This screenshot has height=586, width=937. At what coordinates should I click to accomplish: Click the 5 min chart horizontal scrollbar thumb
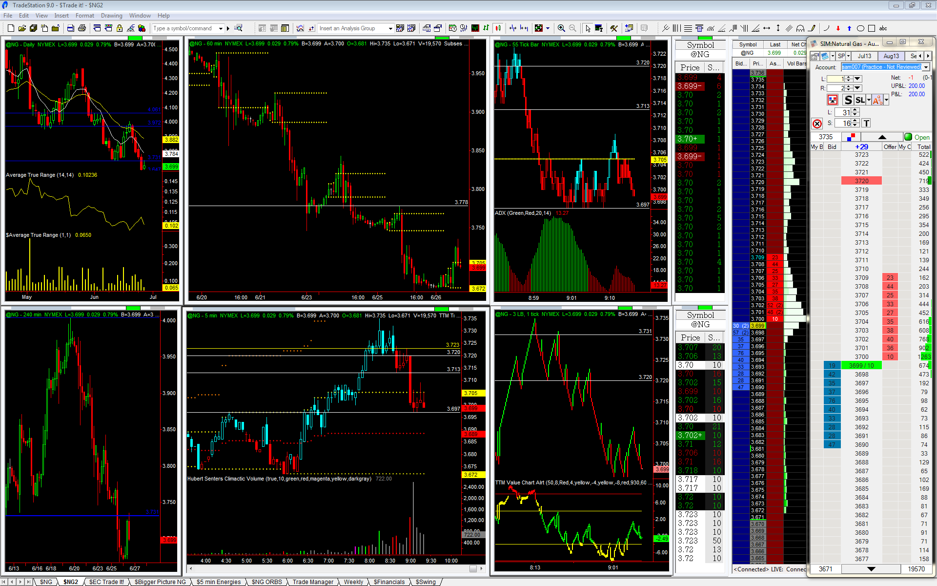point(472,568)
